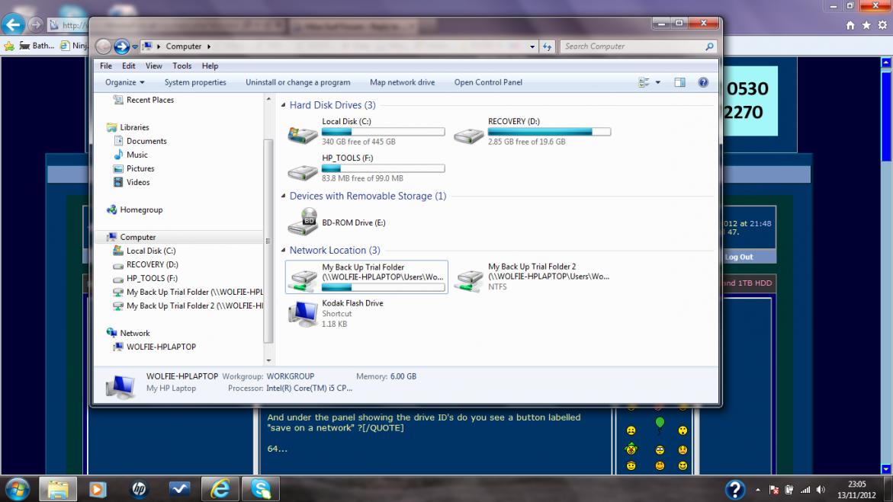
Task: Open the Kodak Flash Drive shortcut
Action: (x=303, y=313)
